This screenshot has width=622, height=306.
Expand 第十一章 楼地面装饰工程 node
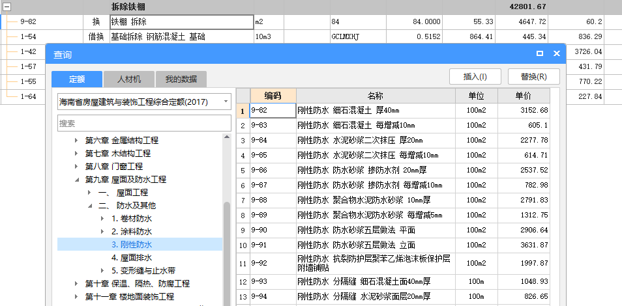coord(76,296)
